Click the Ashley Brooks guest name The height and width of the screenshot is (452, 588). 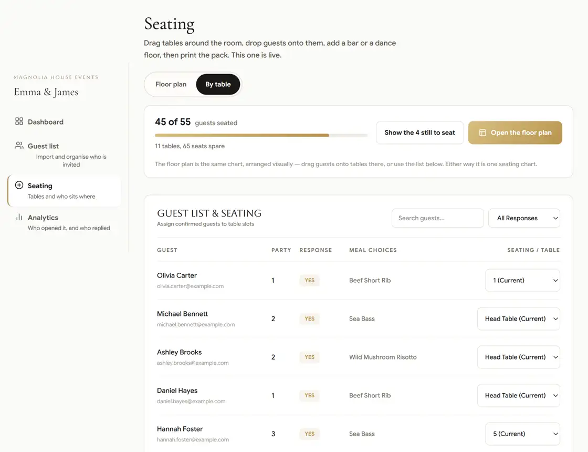[x=179, y=352]
